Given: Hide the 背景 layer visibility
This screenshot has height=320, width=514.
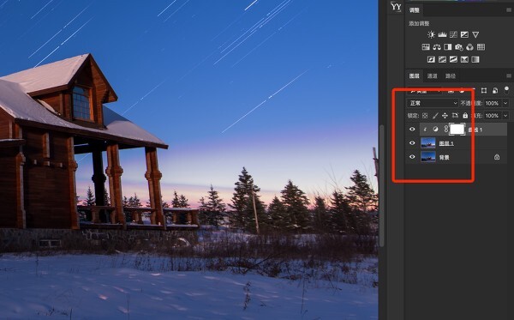Looking at the screenshot, I should point(412,157).
